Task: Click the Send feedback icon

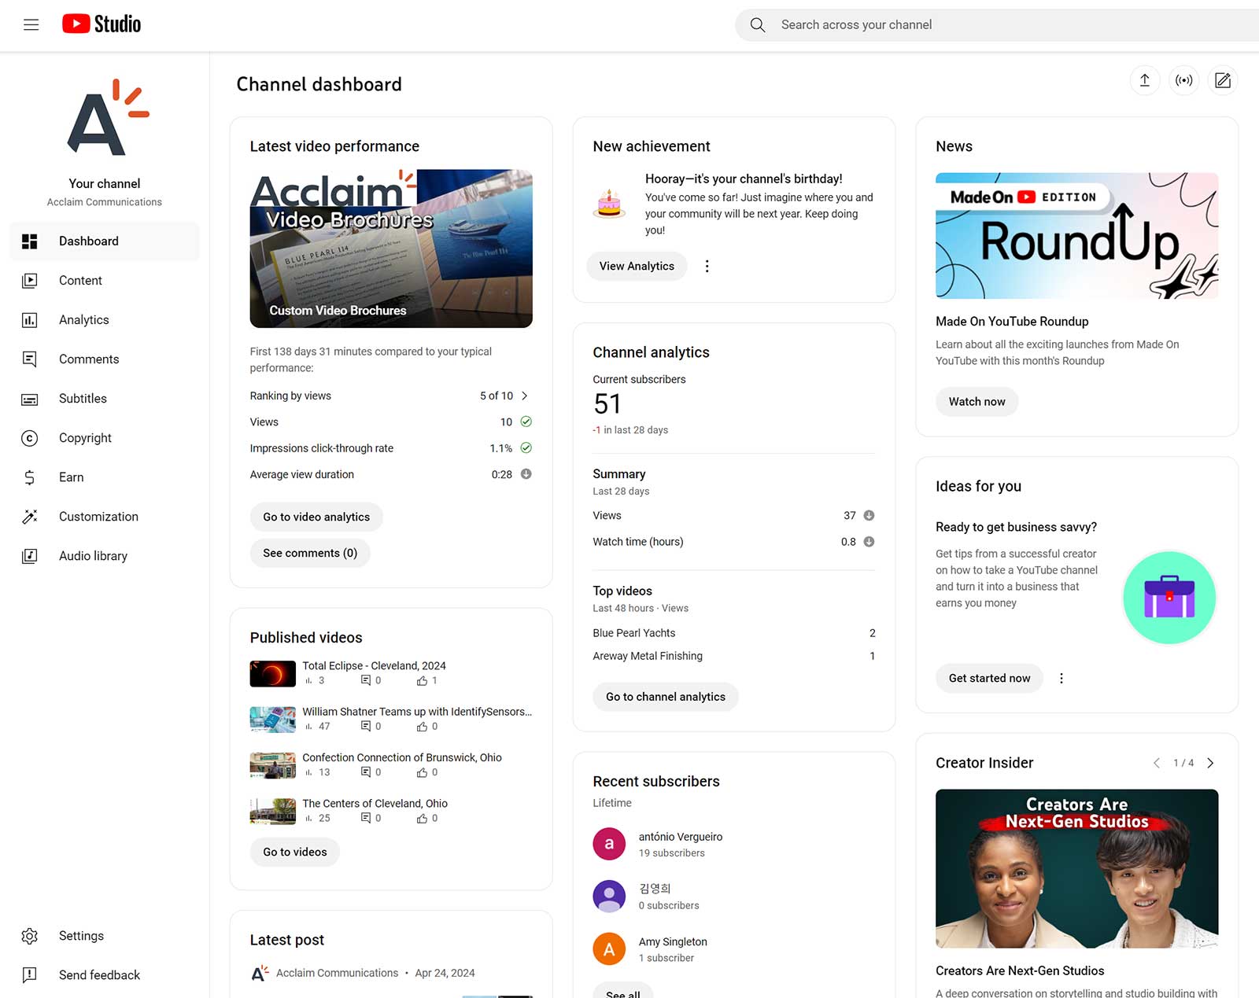Action: [x=30, y=975]
